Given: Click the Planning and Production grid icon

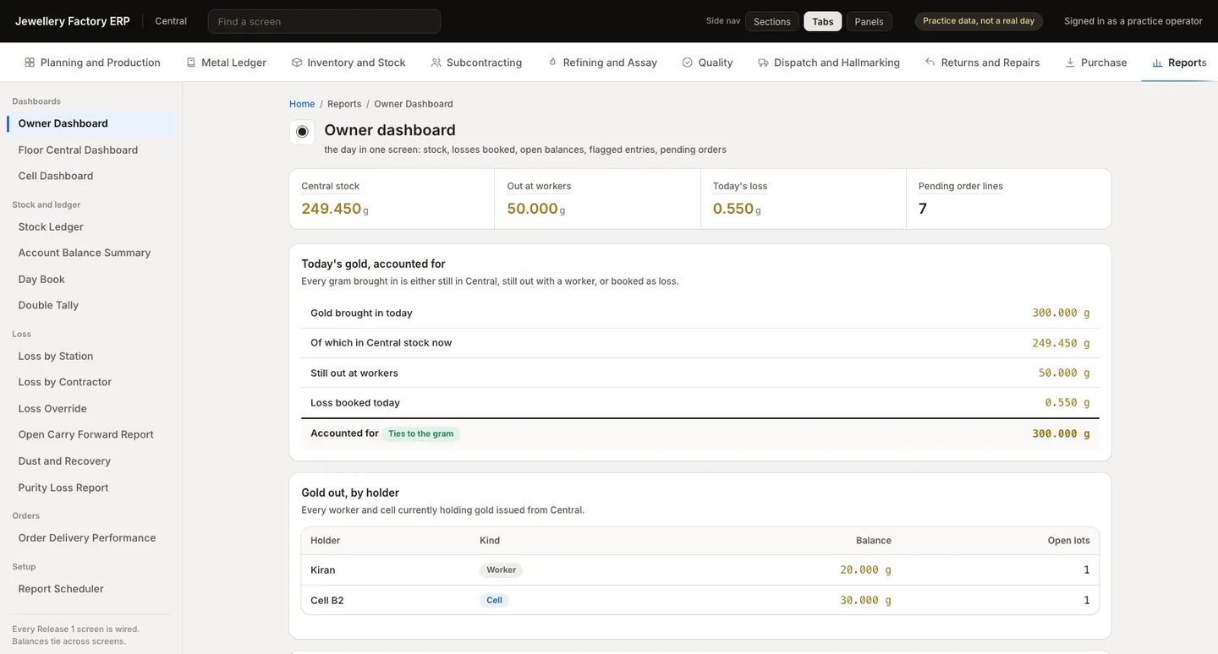Looking at the screenshot, I should click(x=30, y=63).
